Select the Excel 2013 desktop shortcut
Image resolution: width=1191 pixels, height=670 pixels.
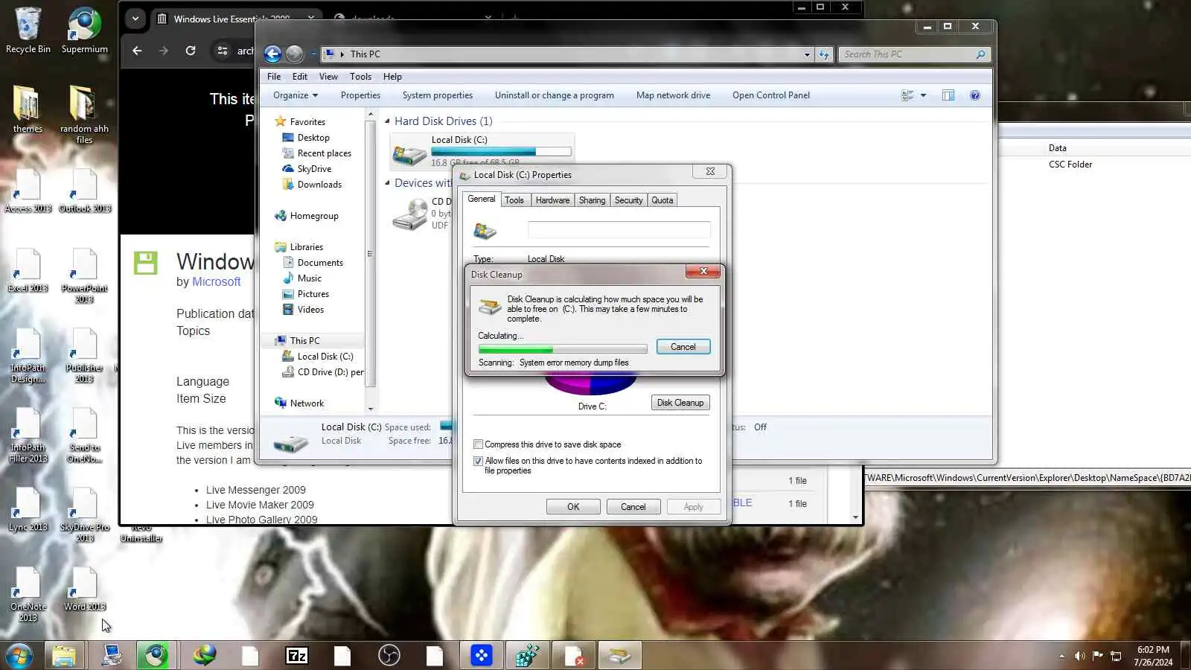[x=28, y=270]
